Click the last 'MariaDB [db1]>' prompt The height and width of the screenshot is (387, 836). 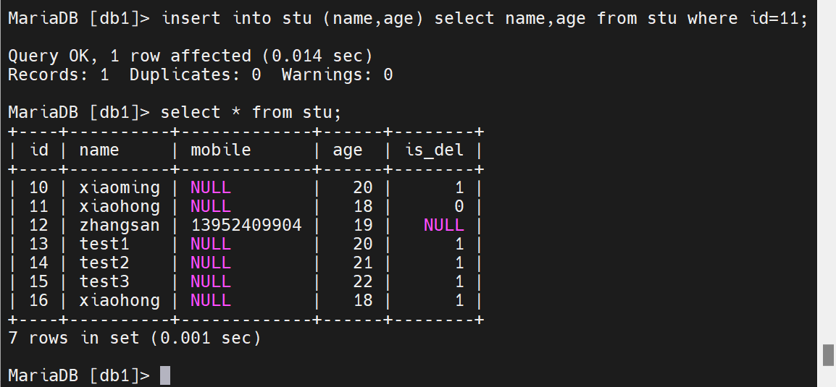pyautogui.click(x=79, y=375)
